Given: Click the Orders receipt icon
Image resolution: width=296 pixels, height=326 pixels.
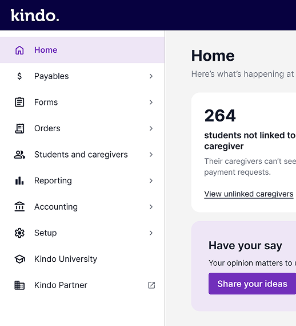Looking at the screenshot, I should click(x=19, y=128).
